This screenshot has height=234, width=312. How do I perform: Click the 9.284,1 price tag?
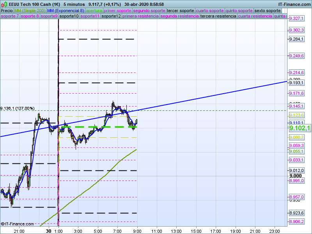click(x=296, y=39)
